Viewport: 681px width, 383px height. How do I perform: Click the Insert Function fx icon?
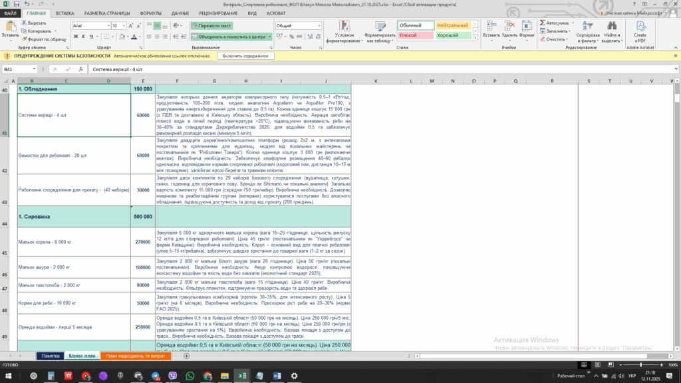80,69
